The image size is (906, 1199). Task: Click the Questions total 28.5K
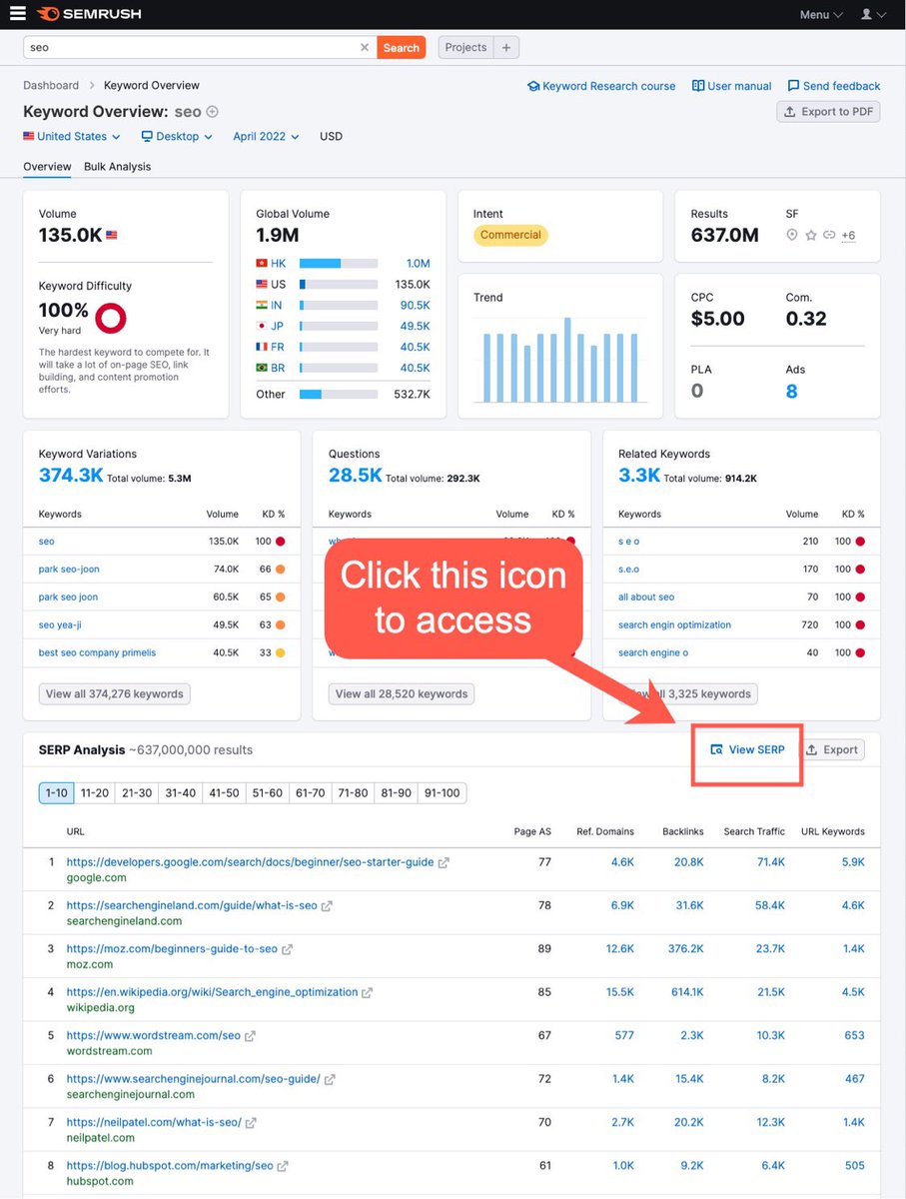[x=356, y=476]
